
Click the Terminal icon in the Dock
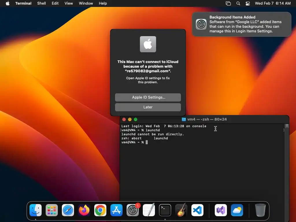(165, 210)
